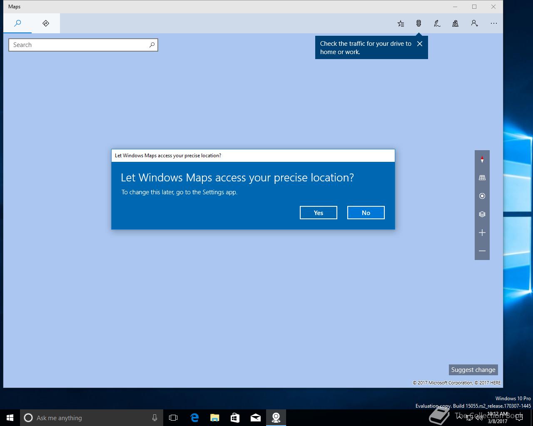Screen dimensions: 533x426
Task: Zoom out with the minus icon
Action: tap(482, 251)
